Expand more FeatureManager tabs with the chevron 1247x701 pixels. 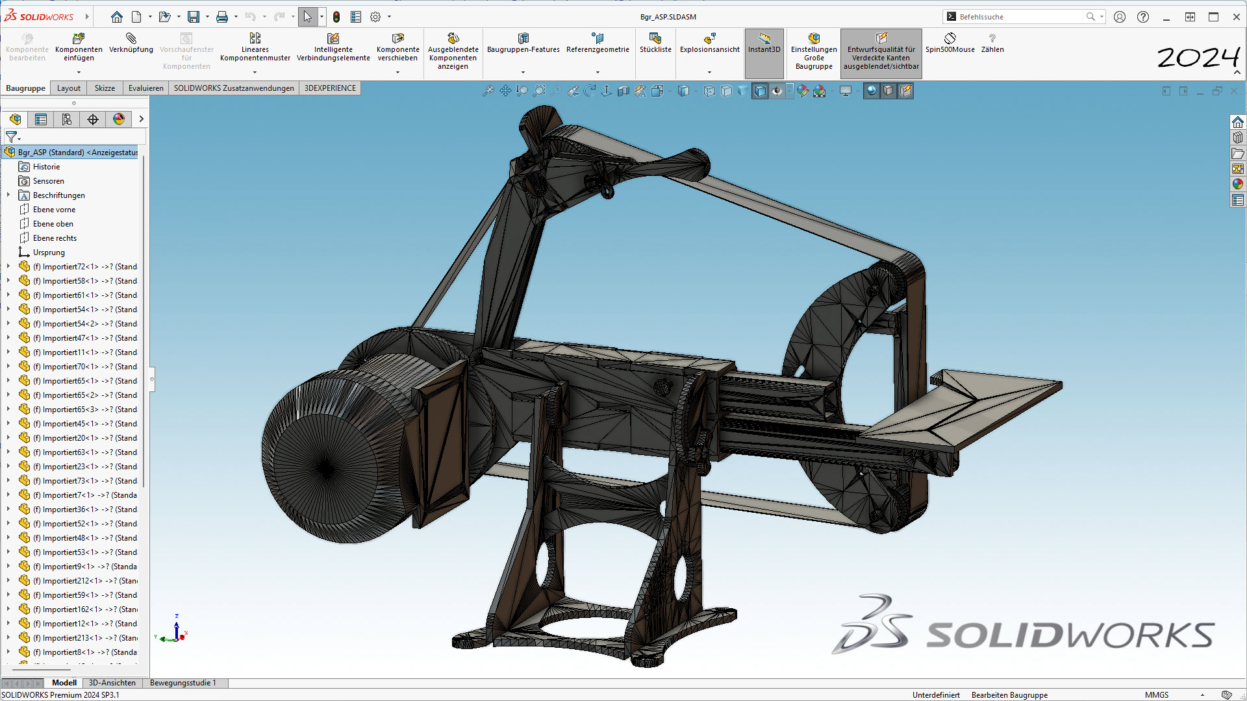click(x=141, y=119)
